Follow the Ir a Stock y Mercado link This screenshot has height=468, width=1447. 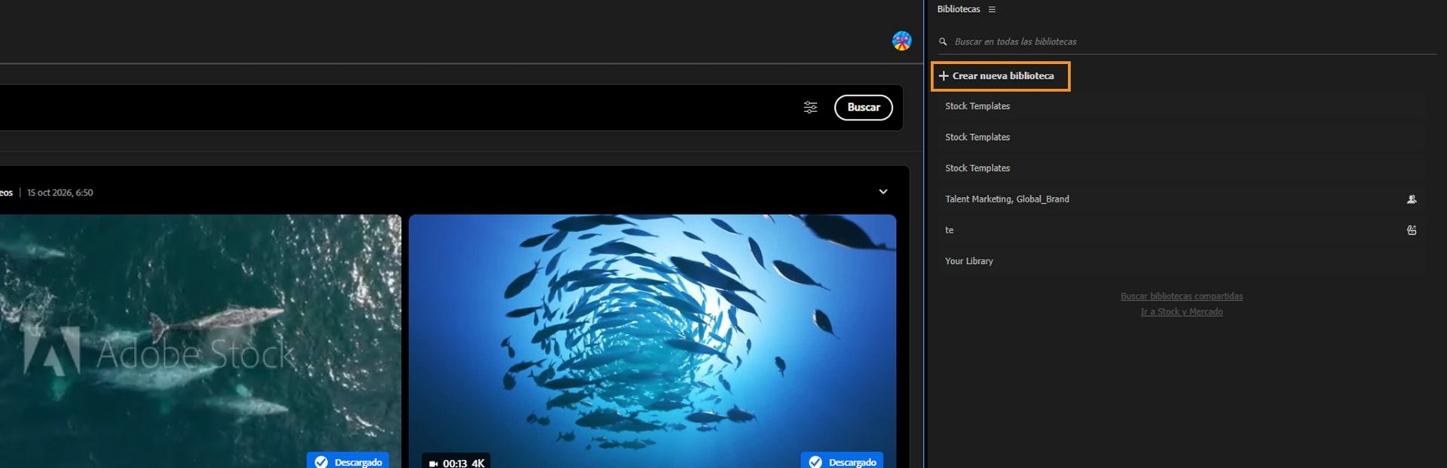[x=1182, y=312]
